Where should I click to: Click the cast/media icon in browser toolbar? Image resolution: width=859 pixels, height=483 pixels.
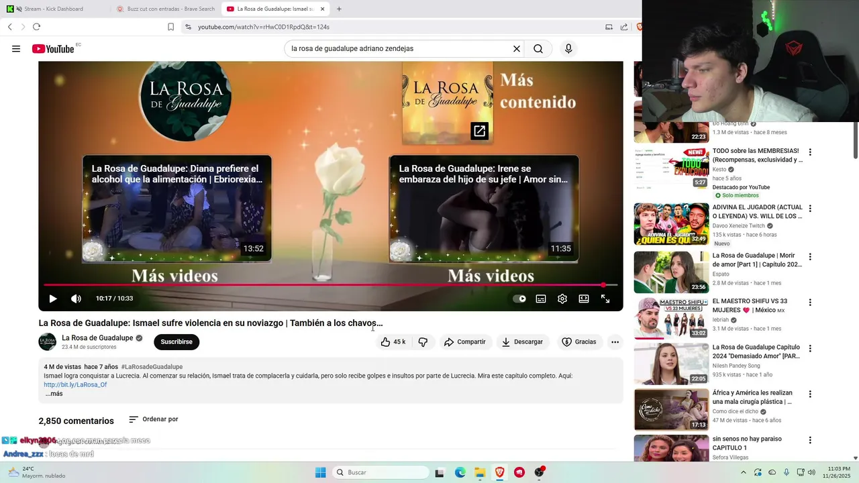point(609,27)
